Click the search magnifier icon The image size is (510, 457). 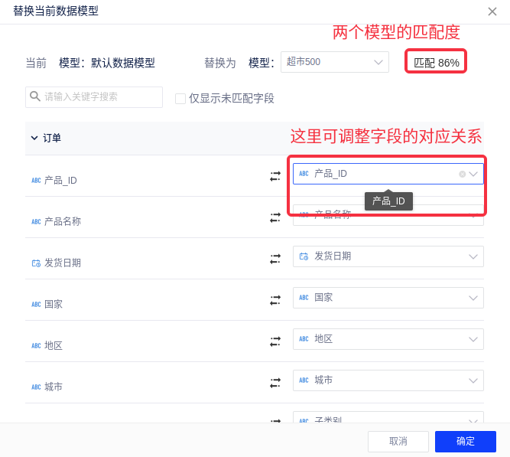point(34,97)
